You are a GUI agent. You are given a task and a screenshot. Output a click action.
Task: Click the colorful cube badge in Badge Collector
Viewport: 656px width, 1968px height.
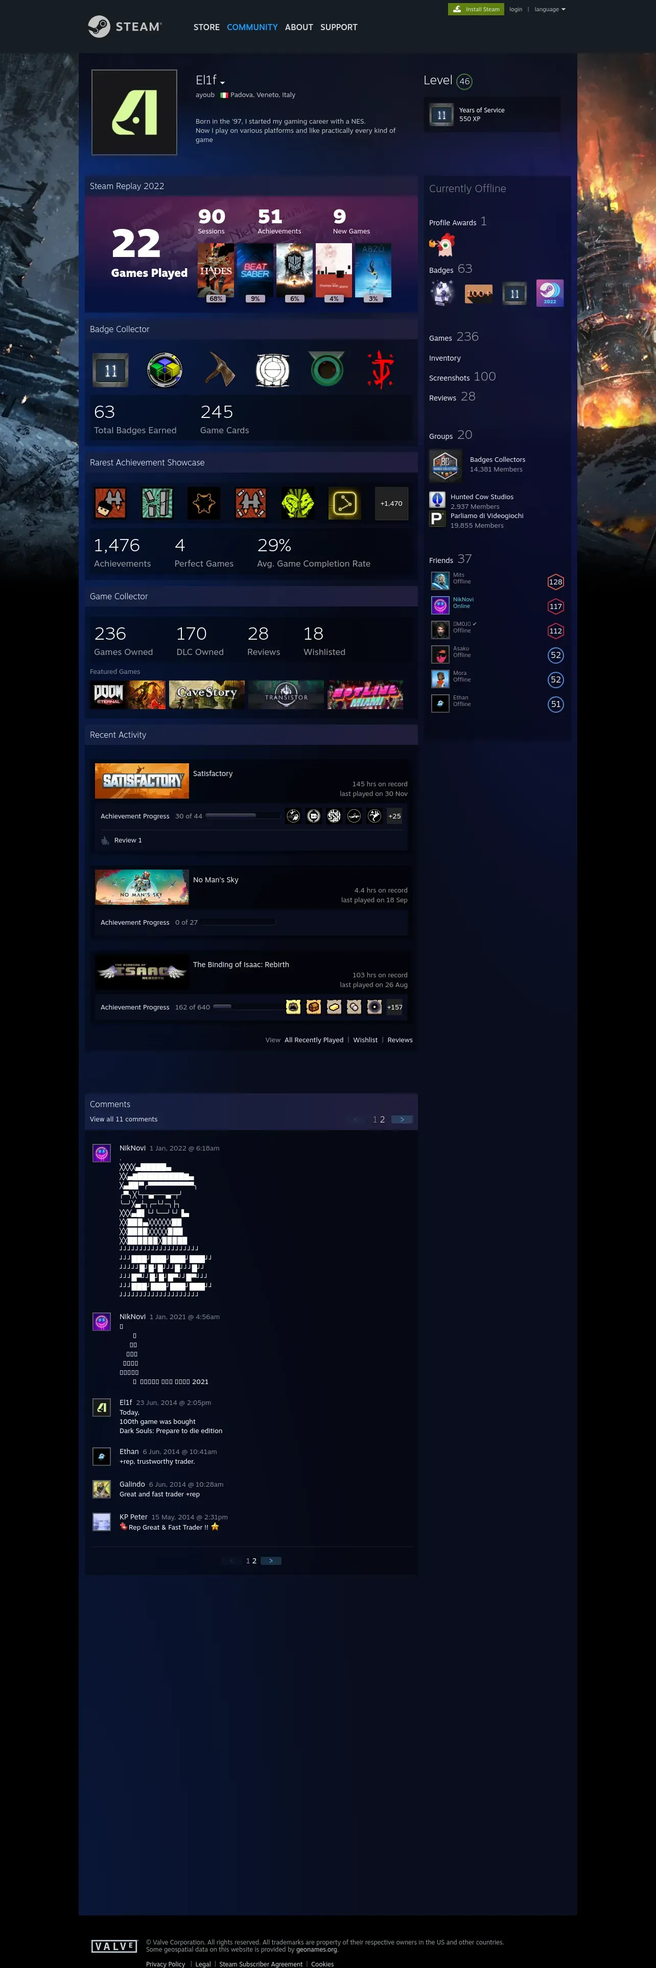164,370
